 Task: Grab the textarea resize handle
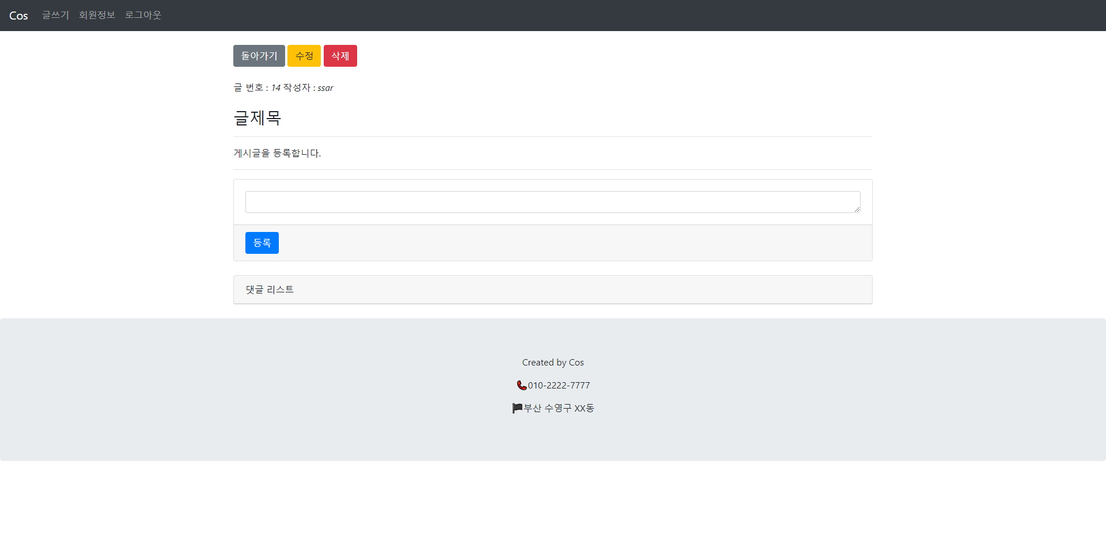[x=857, y=210]
